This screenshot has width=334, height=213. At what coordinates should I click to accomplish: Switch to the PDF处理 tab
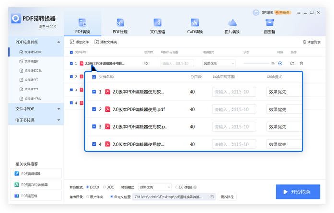click(120, 26)
